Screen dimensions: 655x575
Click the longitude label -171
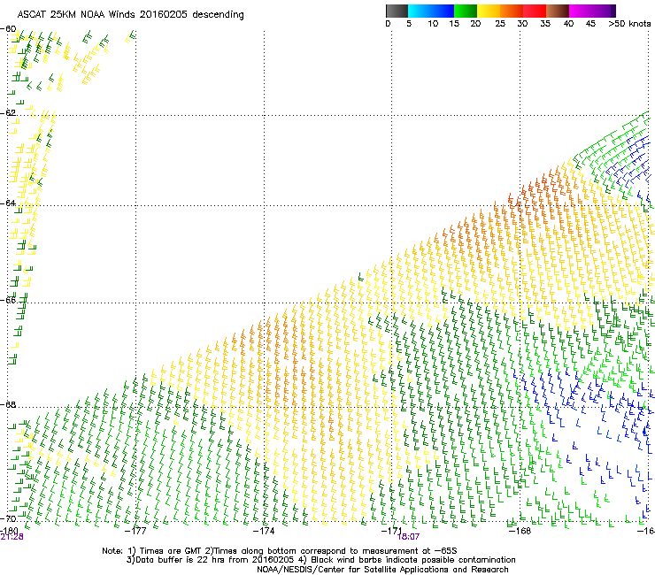click(x=391, y=530)
